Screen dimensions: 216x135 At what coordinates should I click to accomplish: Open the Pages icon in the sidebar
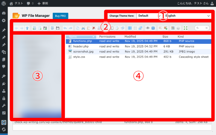tap(4, 59)
